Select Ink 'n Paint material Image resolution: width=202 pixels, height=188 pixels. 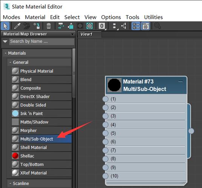(42, 114)
